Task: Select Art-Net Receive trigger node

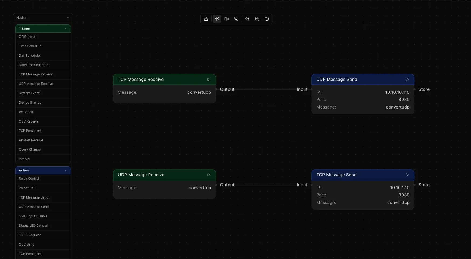Action: (43, 140)
